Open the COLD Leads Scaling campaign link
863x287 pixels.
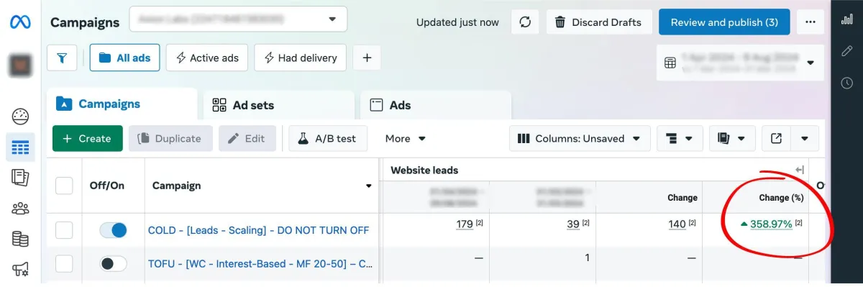click(258, 230)
